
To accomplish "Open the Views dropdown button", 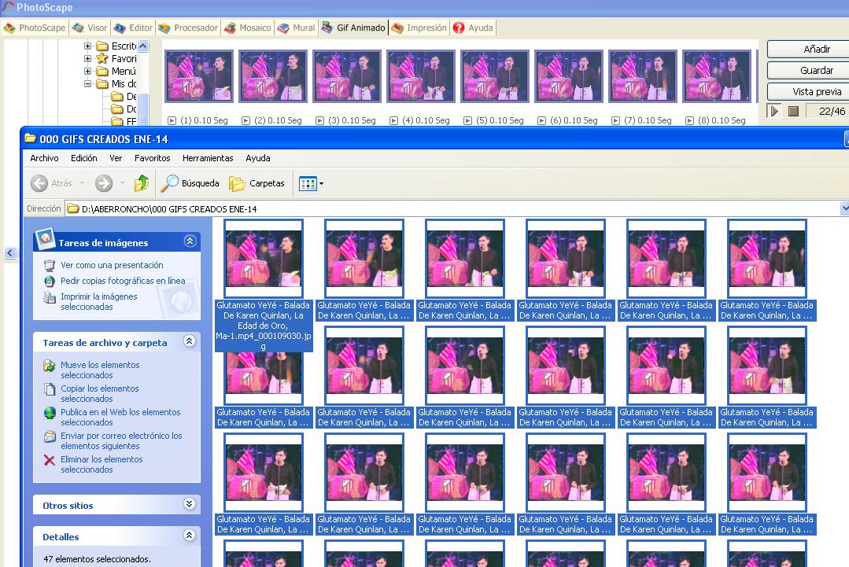I will click(x=312, y=183).
